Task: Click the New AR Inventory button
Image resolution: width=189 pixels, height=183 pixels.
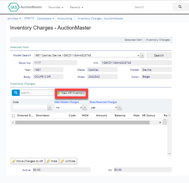Action: (x=71, y=93)
